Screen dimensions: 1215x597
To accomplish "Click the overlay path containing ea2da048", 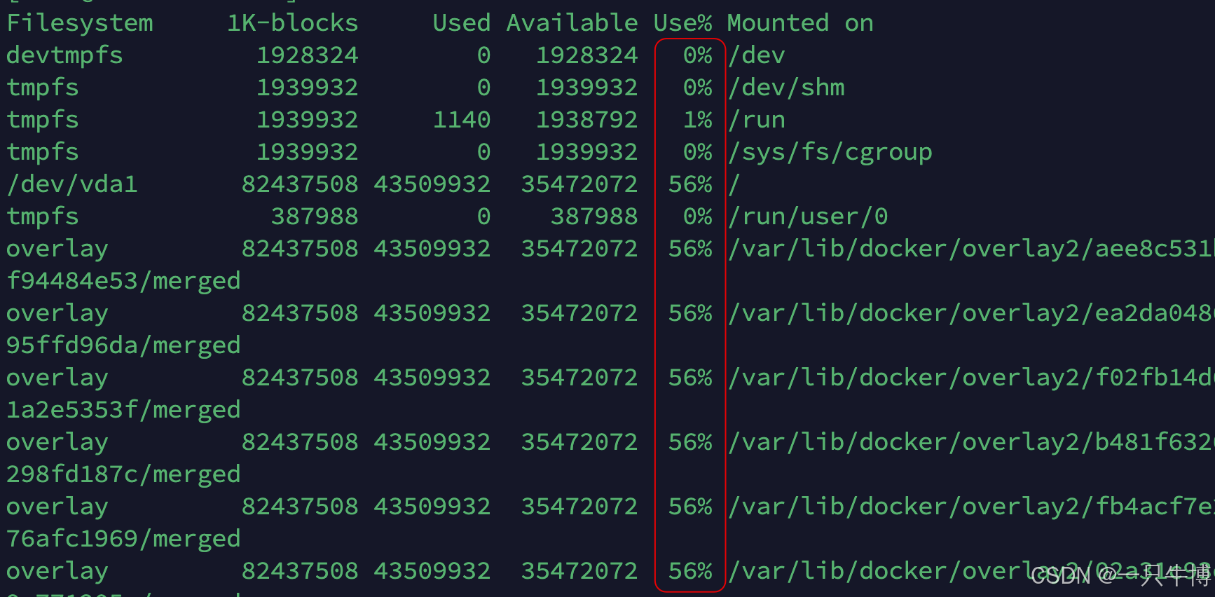I will click(970, 313).
